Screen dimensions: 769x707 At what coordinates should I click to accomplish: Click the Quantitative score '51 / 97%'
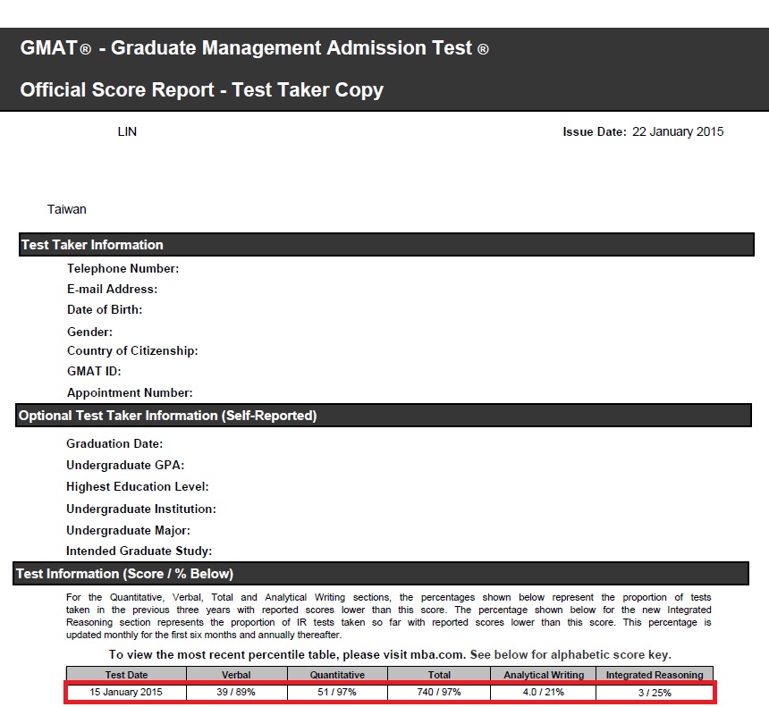[337, 693]
